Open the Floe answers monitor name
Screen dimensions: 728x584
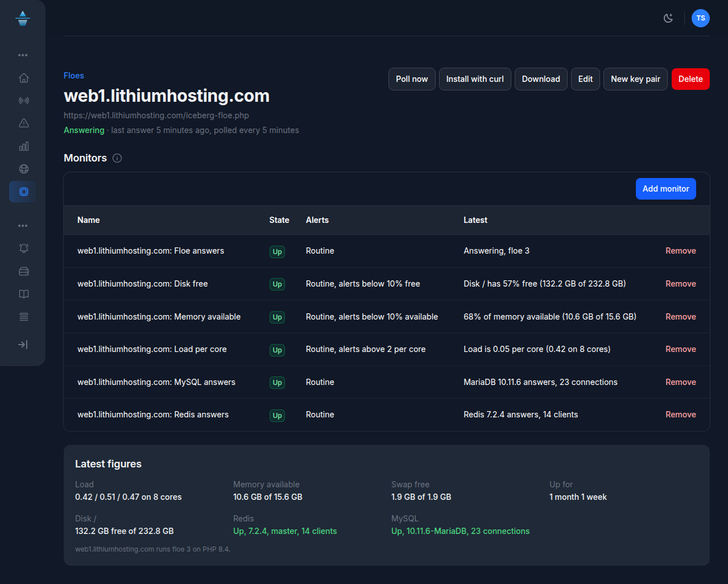151,251
